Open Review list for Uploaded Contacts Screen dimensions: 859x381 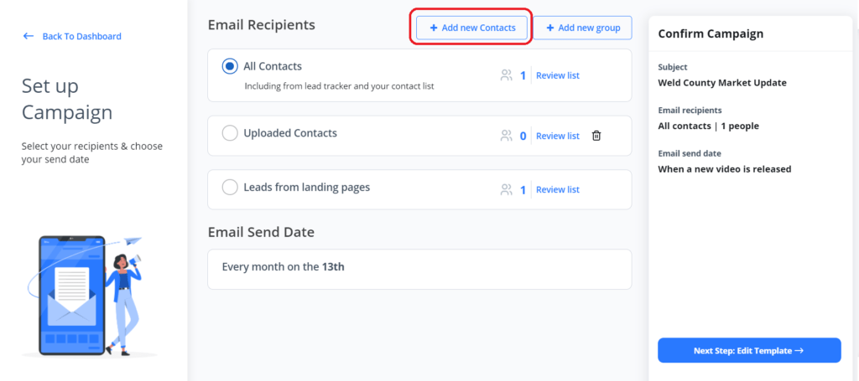coord(557,136)
